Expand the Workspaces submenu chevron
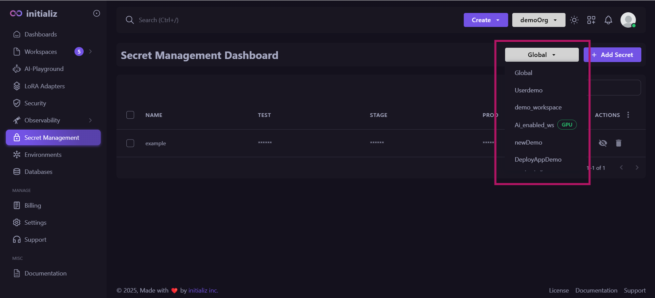The height and width of the screenshot is (298, 655). point(90,51)
